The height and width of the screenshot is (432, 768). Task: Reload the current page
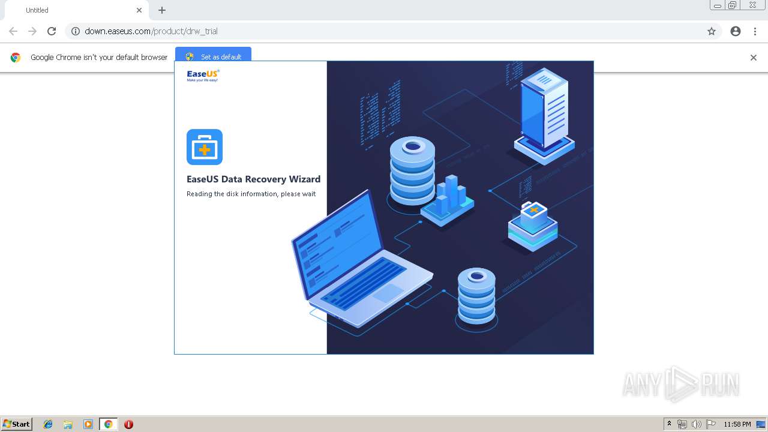52,31
